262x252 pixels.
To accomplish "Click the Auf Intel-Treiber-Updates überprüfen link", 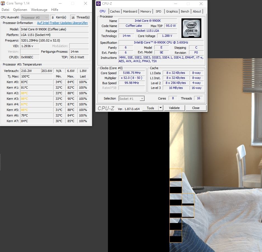I will [x=62, y=23].
